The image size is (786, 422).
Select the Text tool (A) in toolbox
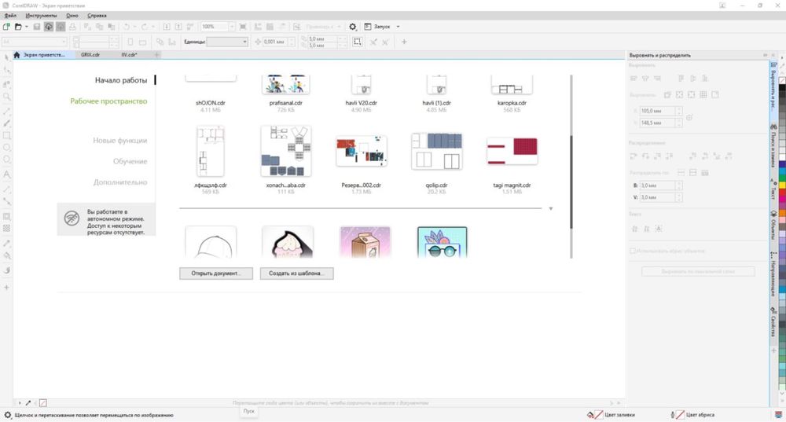coord(6,174)
